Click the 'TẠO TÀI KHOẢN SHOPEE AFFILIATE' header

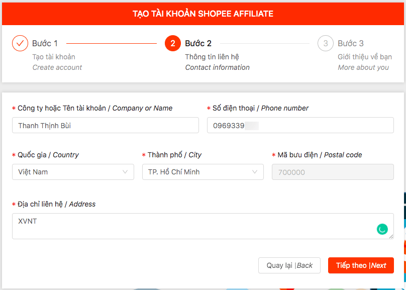[203, 14]
